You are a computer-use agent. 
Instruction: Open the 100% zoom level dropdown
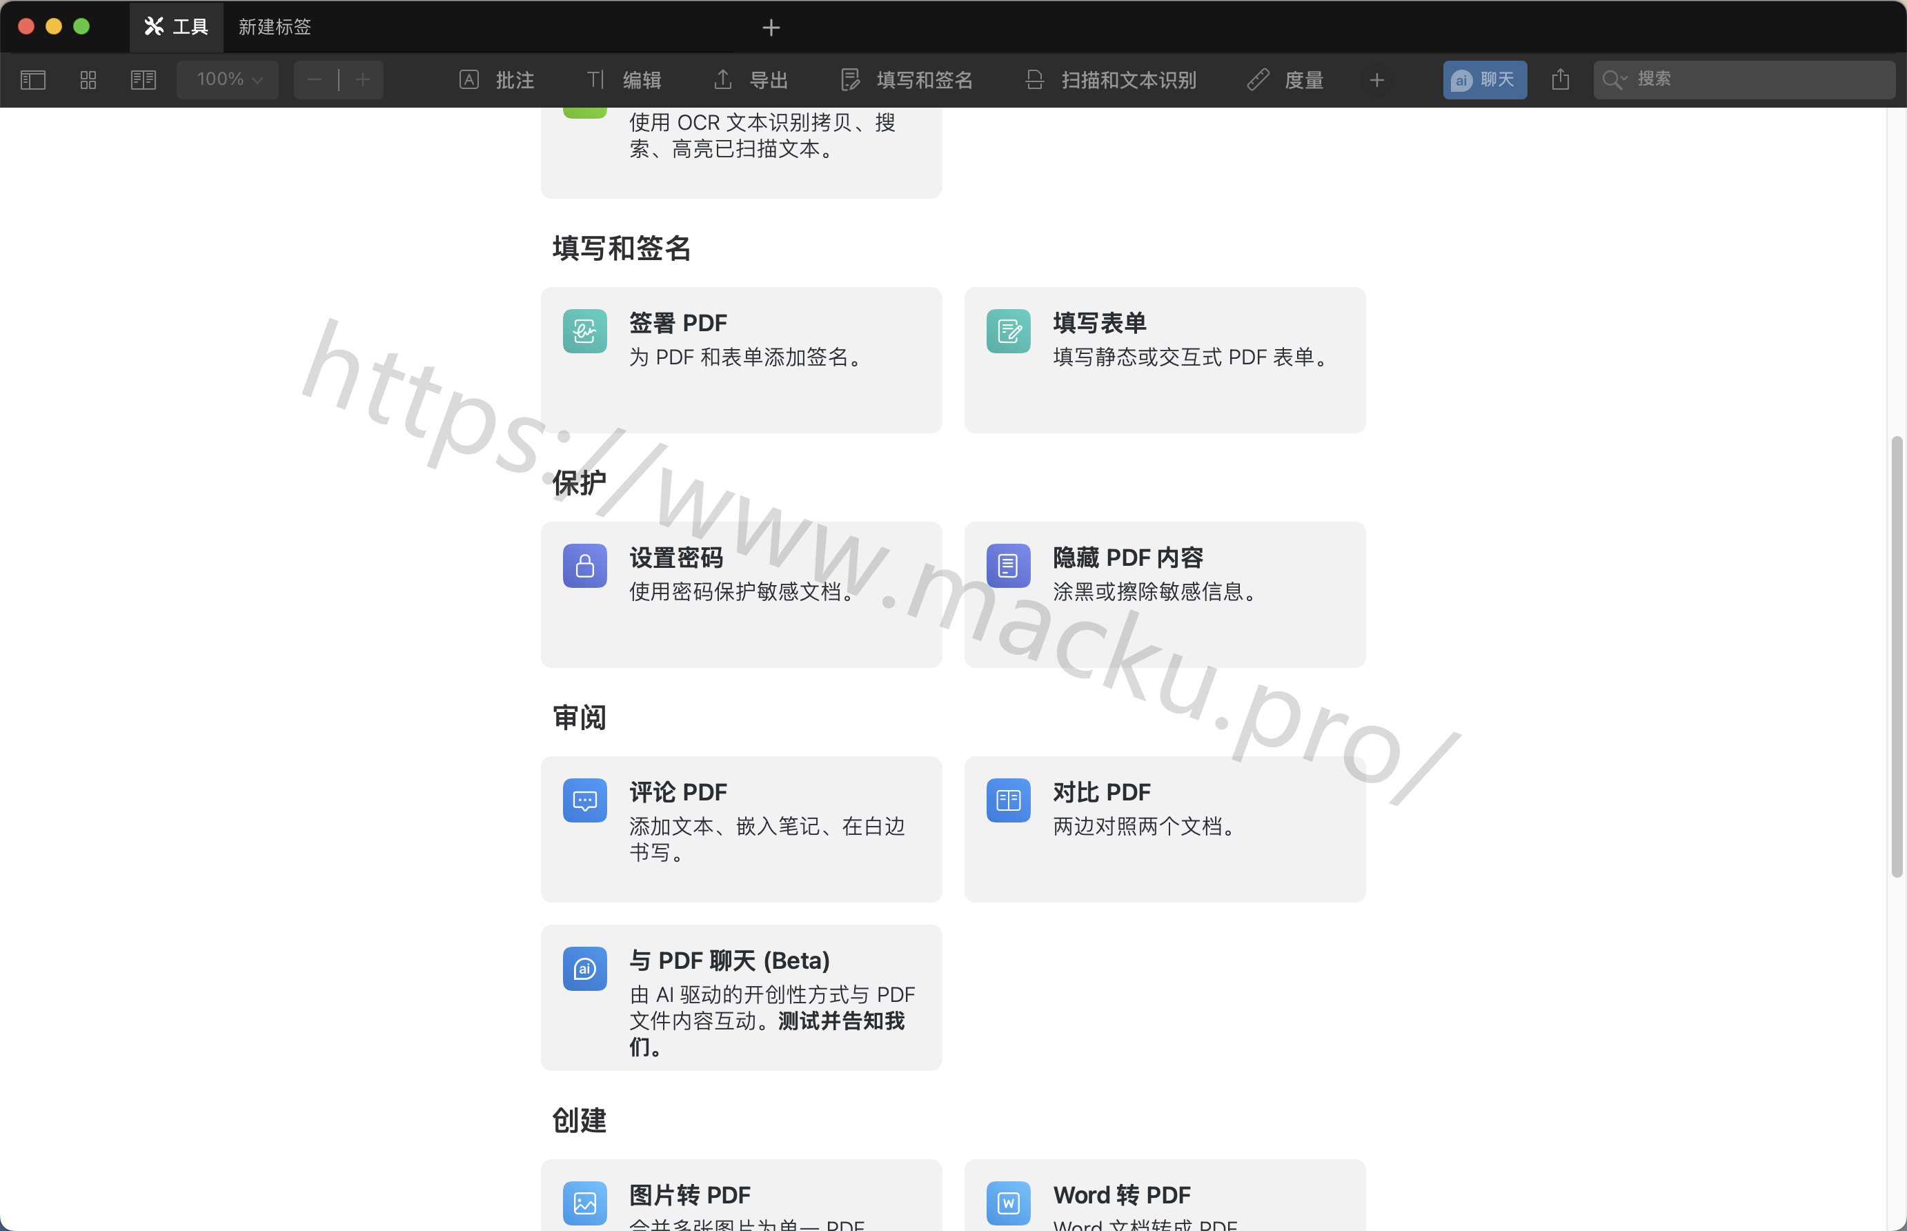228,80
